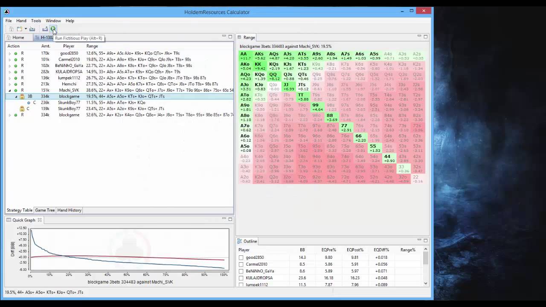Open the Help menu
The height and width of the screenshot is (307, 546).
pos(70,20)
